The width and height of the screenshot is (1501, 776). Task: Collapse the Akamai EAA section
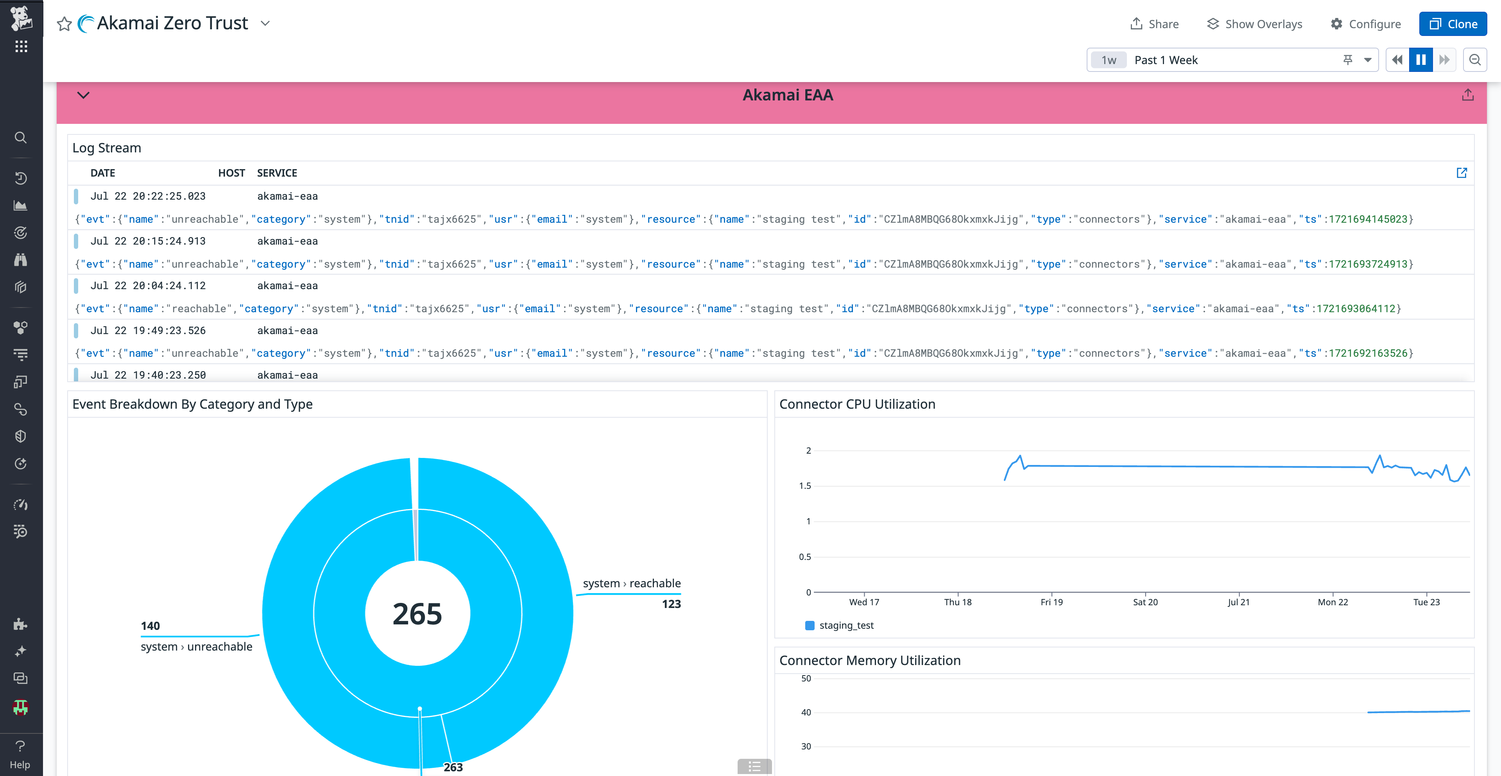click(83, 95)
